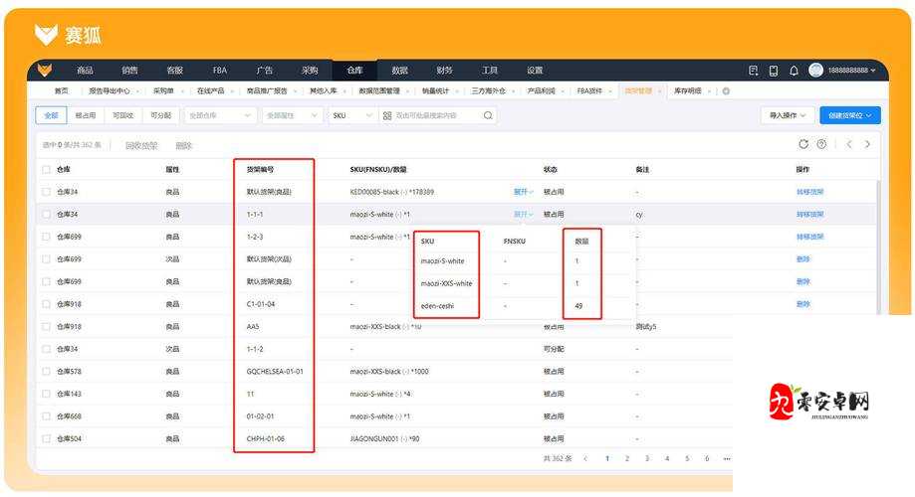The image size is (915, 497).
Task: Switch to the 采购单 page tab
Action: coord(163,90)
